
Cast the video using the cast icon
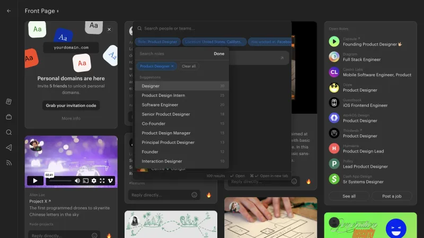(85, 180)
